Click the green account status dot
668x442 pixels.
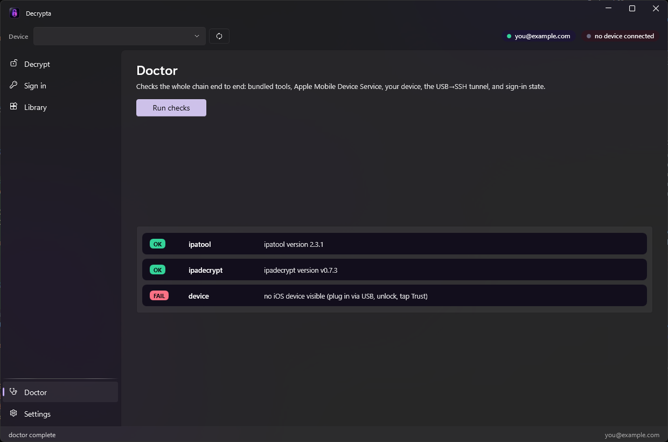click(509, 36)
